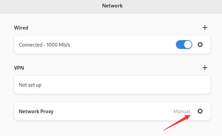Click the blue track of wired switch
The width and height of the screenshot is (222, 136).
(180, 45)
